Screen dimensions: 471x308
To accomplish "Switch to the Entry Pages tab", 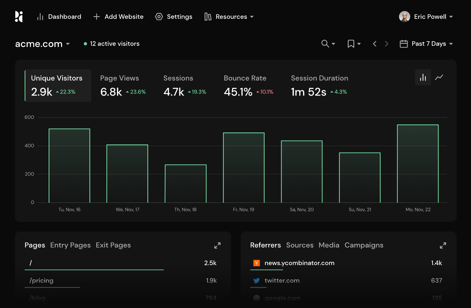I will 70,245.
